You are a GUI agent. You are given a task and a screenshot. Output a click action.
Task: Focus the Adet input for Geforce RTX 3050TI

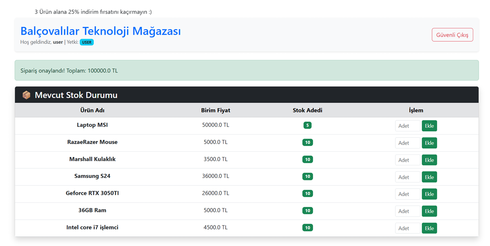click(x=407, y=194)
